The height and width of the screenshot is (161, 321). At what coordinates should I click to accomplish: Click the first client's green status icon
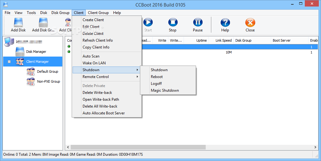pyautogui.click(x=69, y=47)
